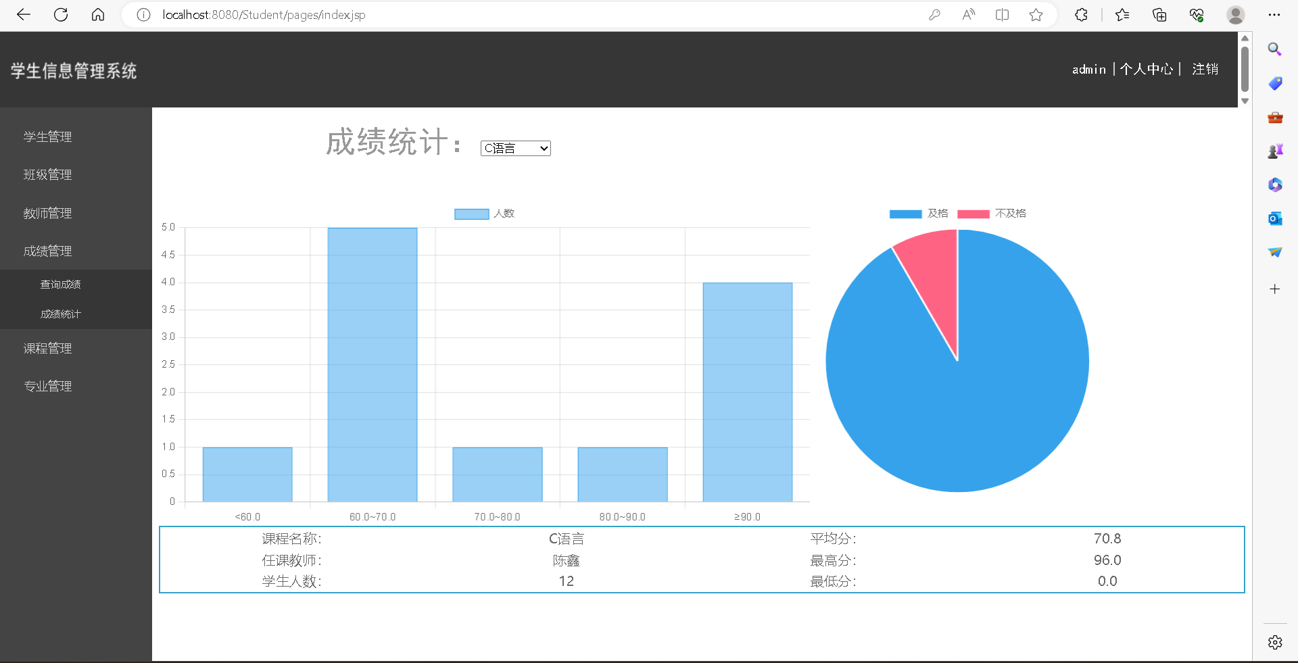The height and width of the screenshot is (663, 1298).
Task: Open the Collections icon
Action: point(1159,15)
